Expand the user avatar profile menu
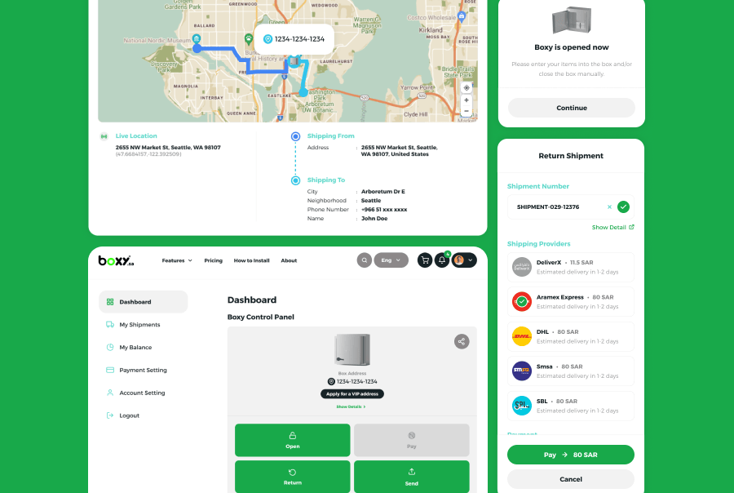734x493 pixels. tap(464, 260)
